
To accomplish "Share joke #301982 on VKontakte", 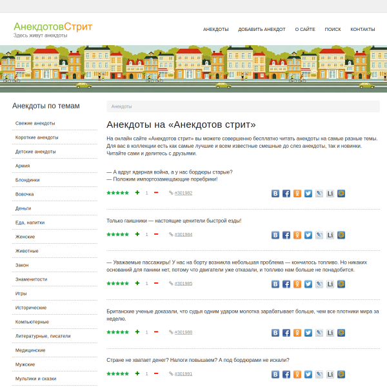I will (x=275, y=193).
